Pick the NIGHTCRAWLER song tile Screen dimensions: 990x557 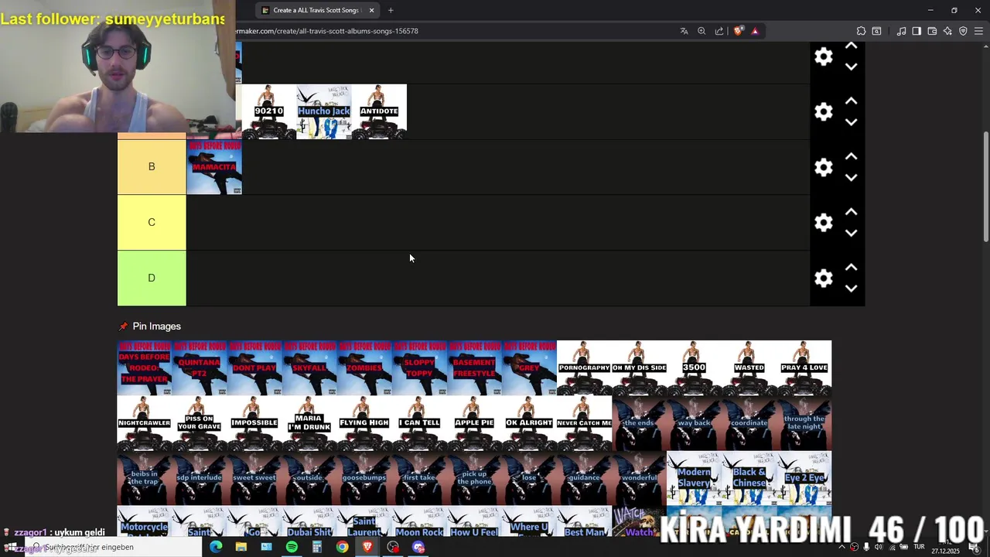pos(145,423)
